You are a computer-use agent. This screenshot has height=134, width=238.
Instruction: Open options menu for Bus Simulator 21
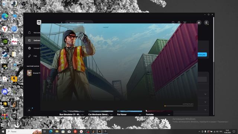(83, 115)
